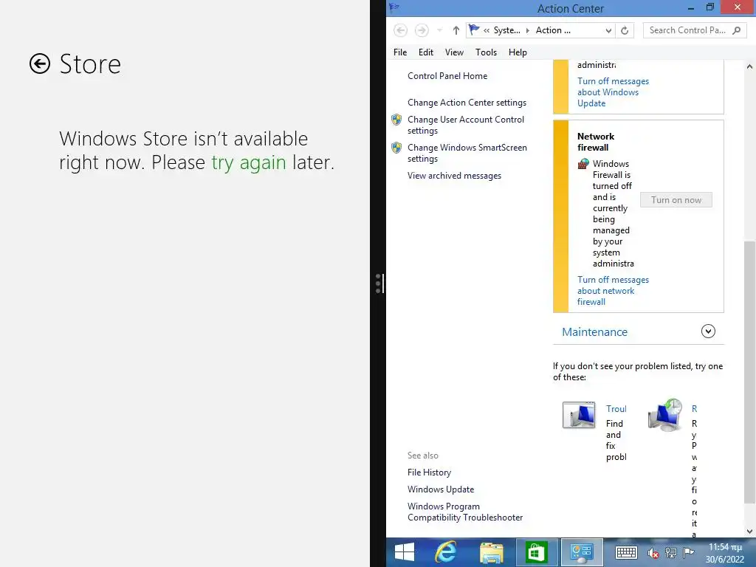Click the Action Center title bar flag icon

tap(394, 7)
